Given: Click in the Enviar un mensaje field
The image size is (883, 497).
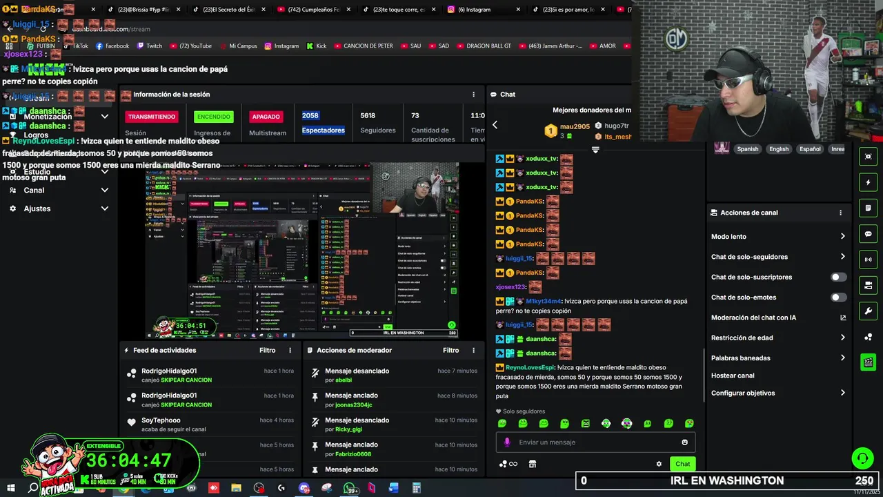Looking at the screenshot, I should (595, 442).
